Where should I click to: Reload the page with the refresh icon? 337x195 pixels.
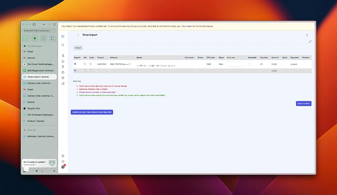point(54,24)
